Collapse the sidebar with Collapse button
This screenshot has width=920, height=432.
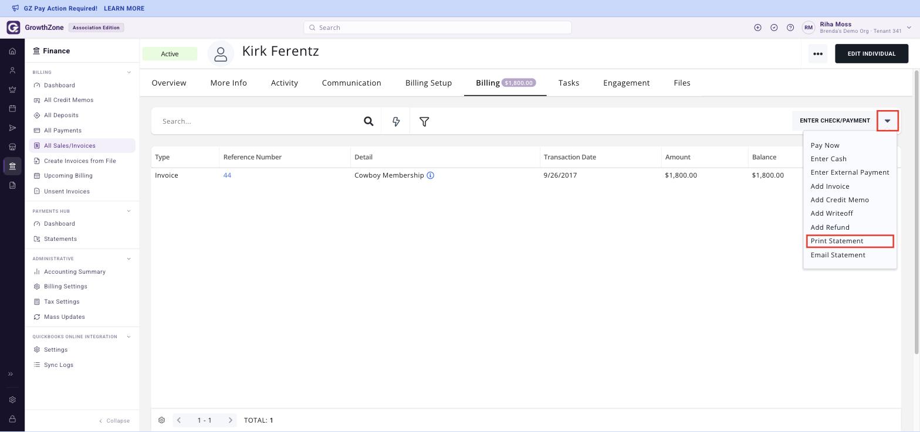(114, 421)
